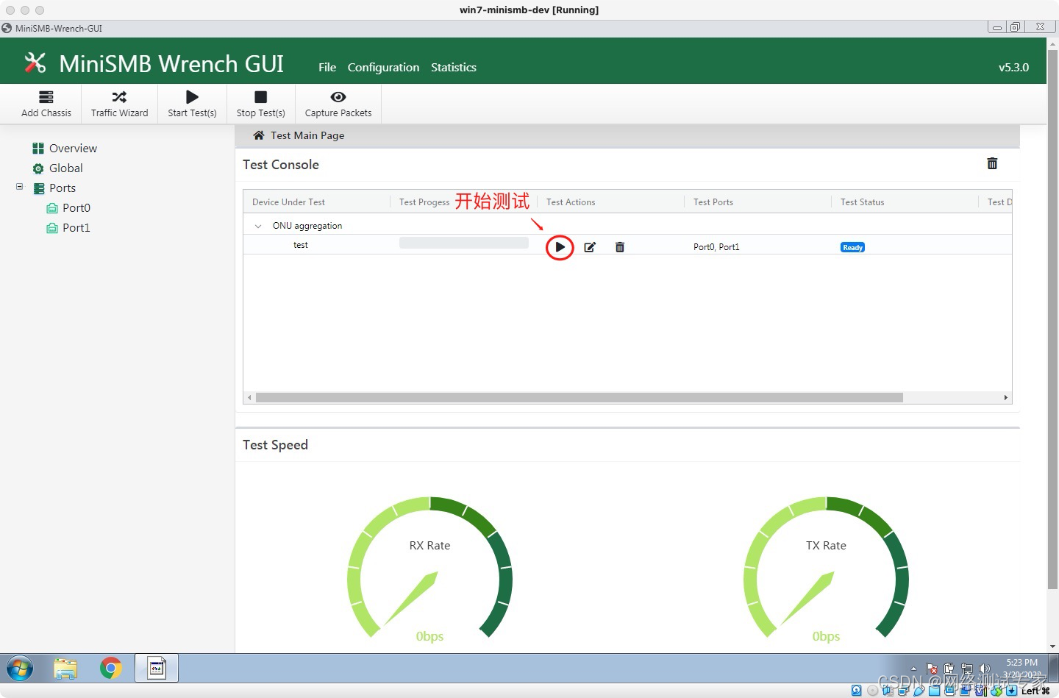1059x698 pixels.
Task: Click the Add Chassis toolbar icon
Action: click(x=46, y=103)
